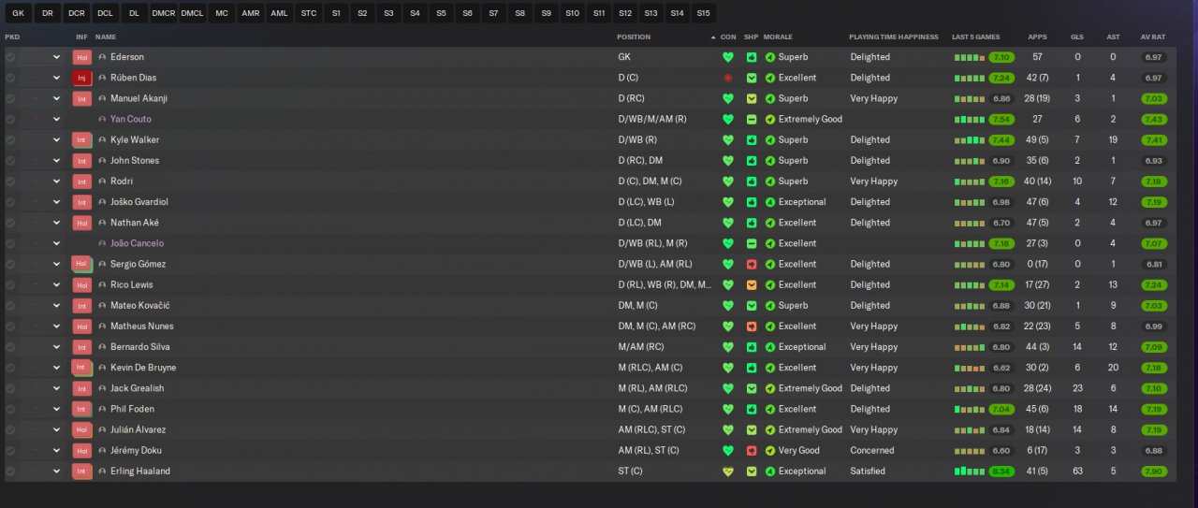Toggle picked checkmark for Kevin De Bruyne
This screenshot has height=508, width=1198.
tap(10, 368)
